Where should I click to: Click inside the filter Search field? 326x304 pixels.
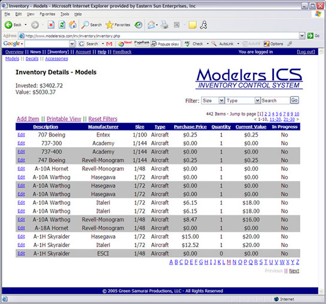(275, 101)
